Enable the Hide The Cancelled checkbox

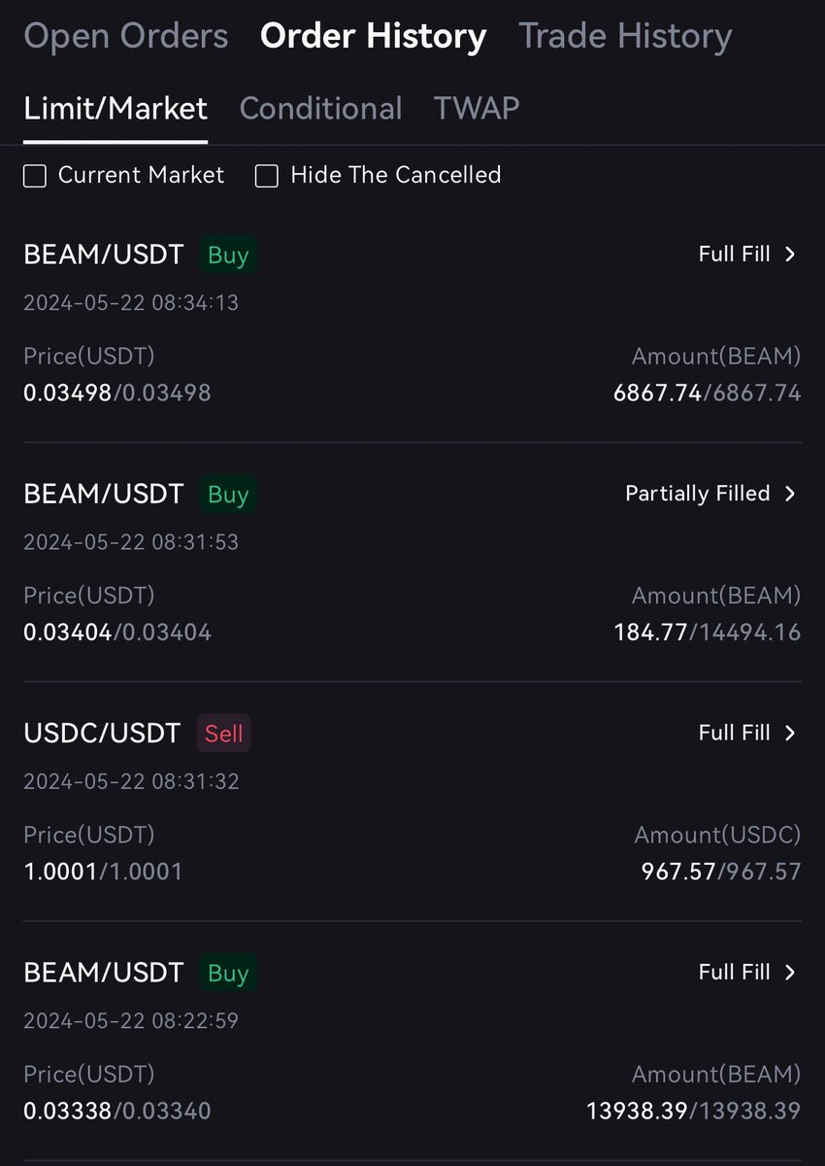coord(267,176)
